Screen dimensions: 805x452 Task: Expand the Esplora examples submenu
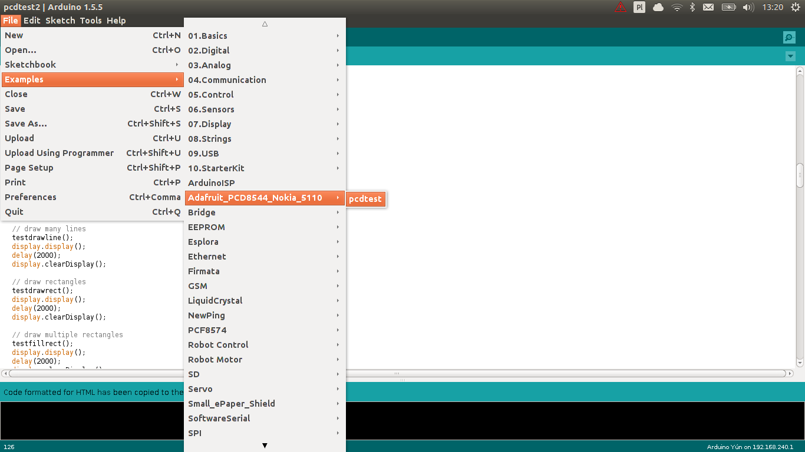[x=265, y=242]
